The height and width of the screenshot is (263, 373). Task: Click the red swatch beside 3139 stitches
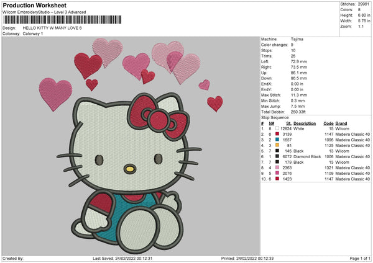tap(277, 134)
